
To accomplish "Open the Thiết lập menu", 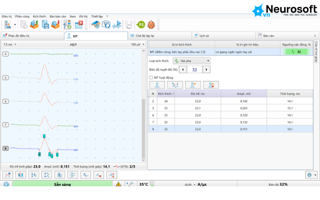I will 97,16.
